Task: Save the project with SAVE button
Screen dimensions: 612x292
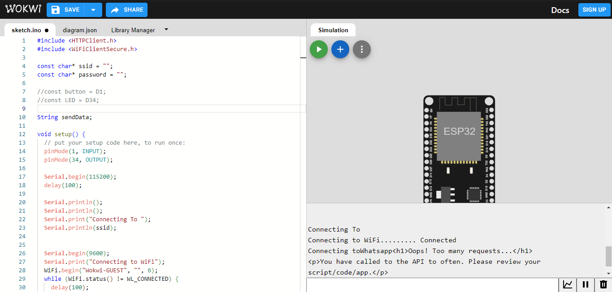Action: [65, 10]
